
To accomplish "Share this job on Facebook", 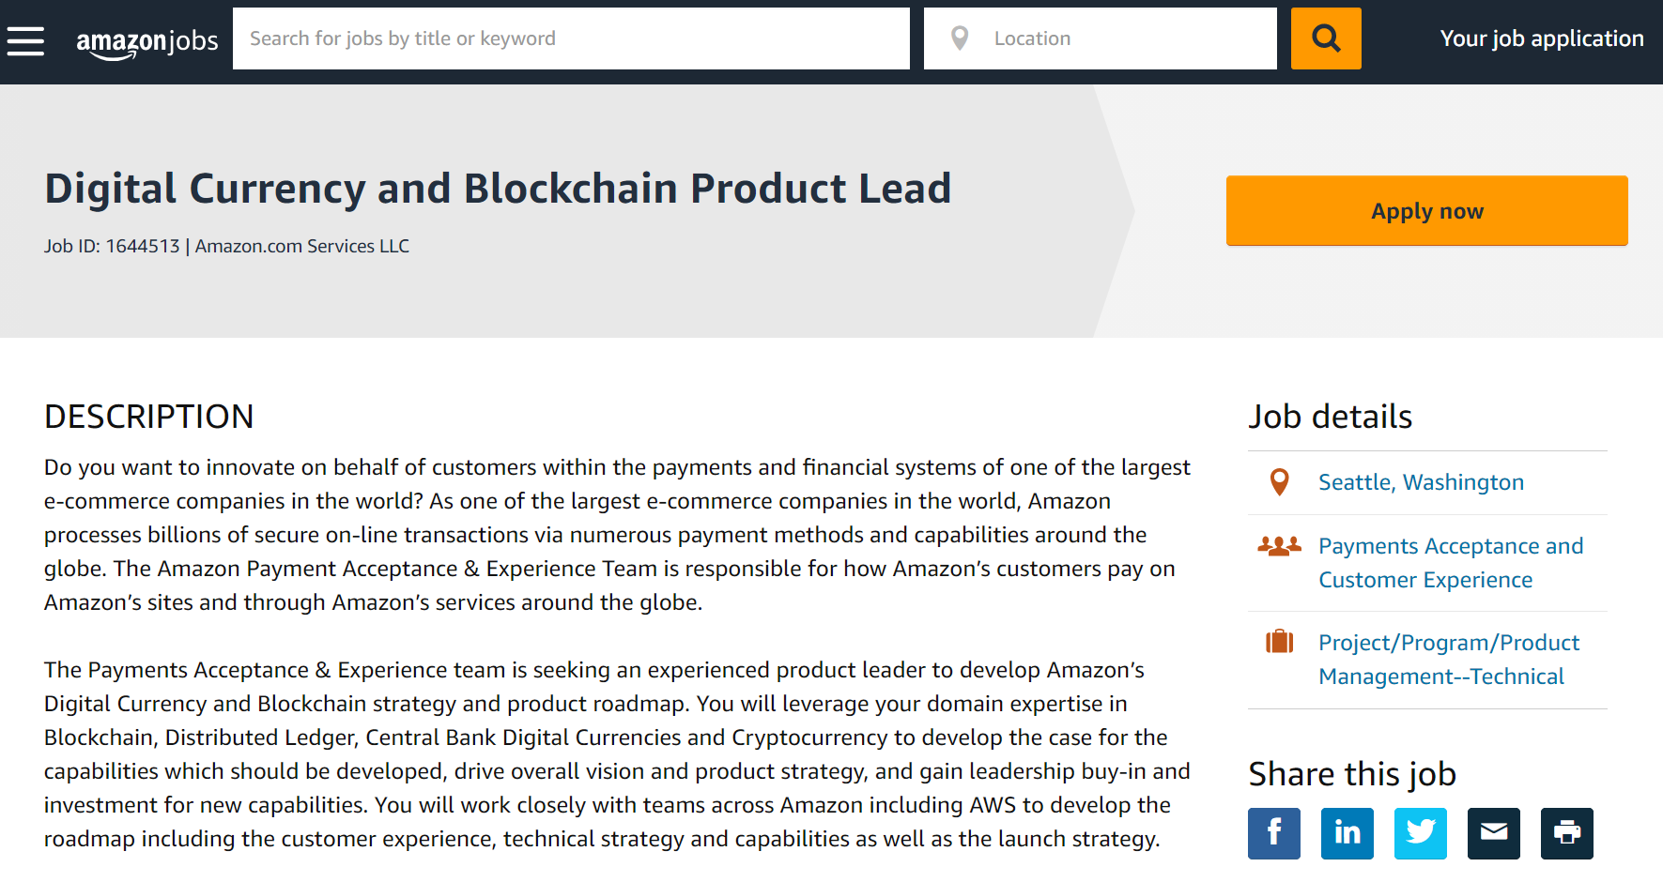I will point(1273,833).
